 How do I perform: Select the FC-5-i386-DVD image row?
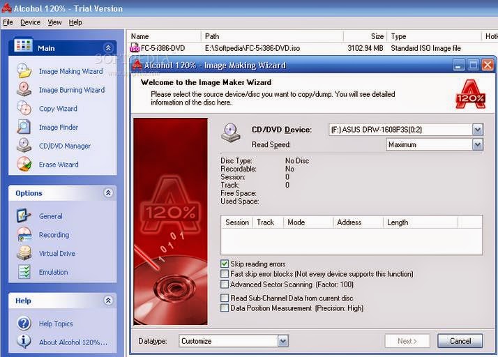click(x=313, y=48)
